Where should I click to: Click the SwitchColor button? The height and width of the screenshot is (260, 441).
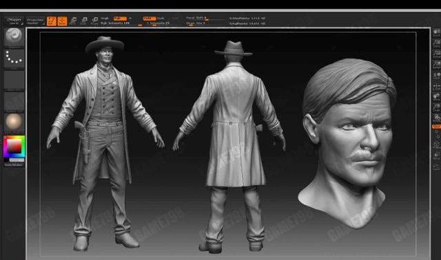(x=14, y=165)
